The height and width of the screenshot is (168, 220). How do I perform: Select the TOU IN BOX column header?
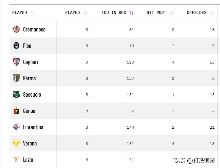(114, 12)
